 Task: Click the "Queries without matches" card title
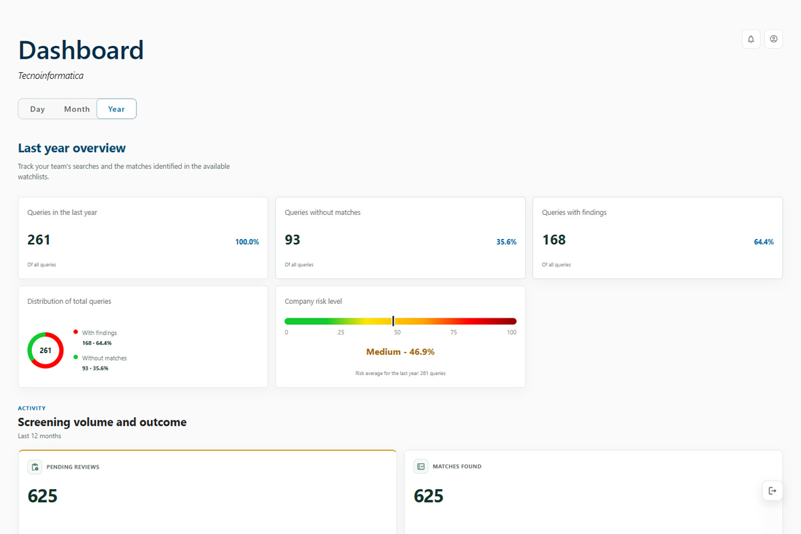coord(322,212)
